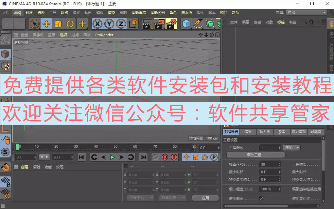Toggle X axis lock
Viewport: 334px width, 209px height.
click(x=97, y=24)
